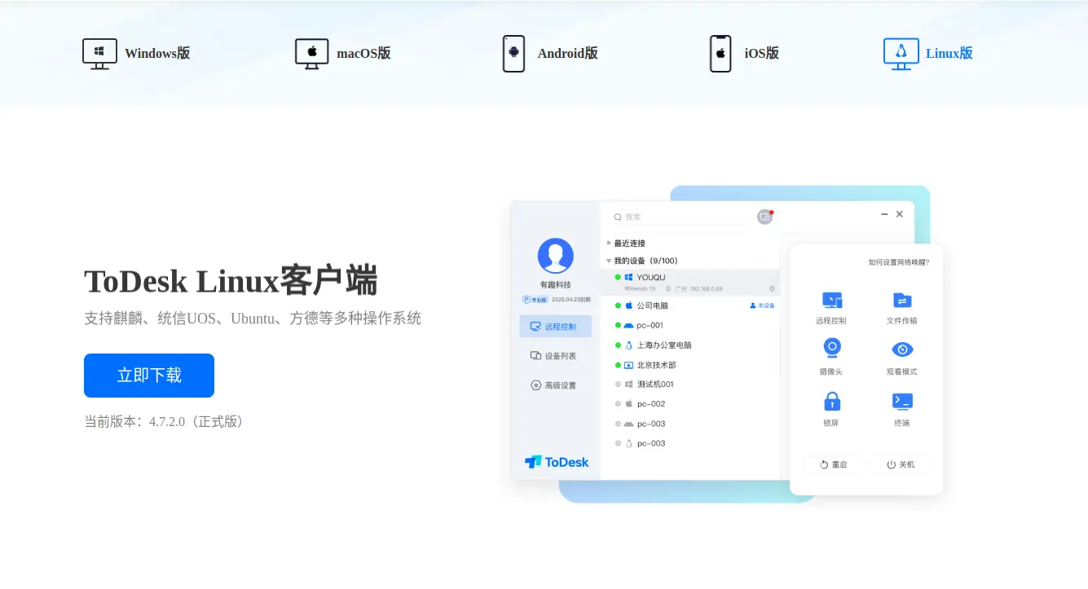The width and height of the screenshot is (1088, 589).
Task: Click the 终端 terminal icon
Action: click(x=902, y=401)
